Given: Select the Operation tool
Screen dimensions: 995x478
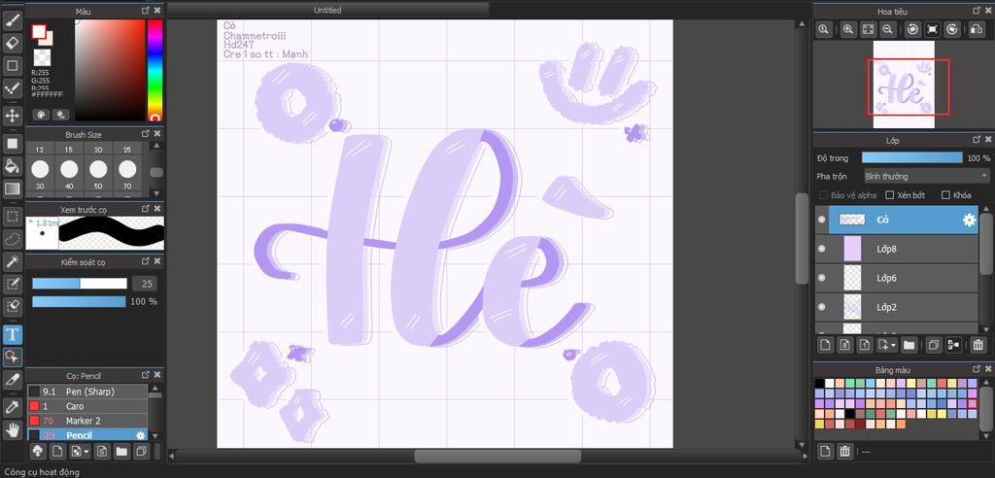Looking at the screenshot, I should tap(12, 357).
